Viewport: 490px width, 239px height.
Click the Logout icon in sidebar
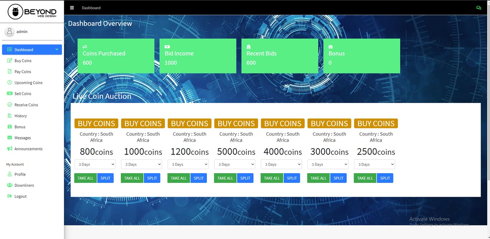(x=10, y=196)
